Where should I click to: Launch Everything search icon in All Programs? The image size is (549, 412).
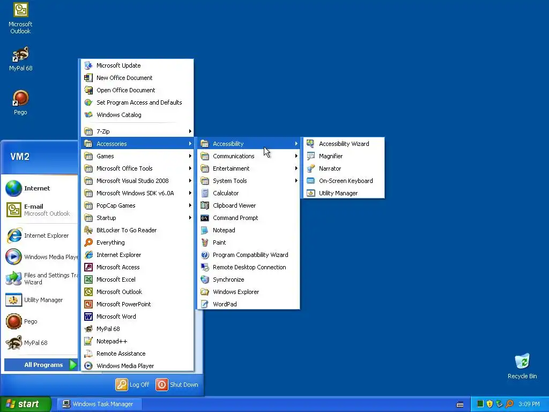pos(88,242)
